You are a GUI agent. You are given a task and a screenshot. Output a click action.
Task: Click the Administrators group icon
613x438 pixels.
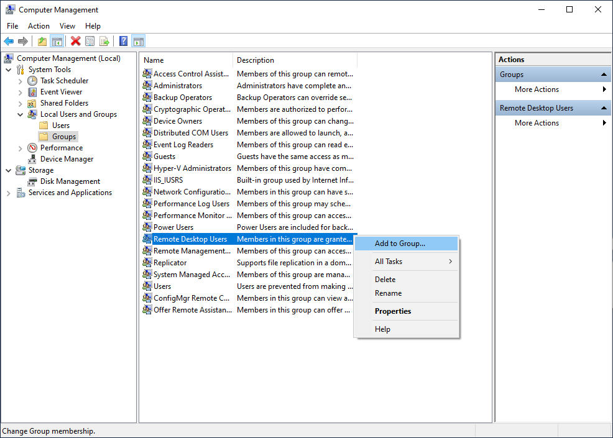147,85
